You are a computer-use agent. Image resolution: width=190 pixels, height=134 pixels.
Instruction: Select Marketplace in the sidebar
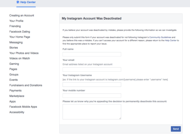17,96
